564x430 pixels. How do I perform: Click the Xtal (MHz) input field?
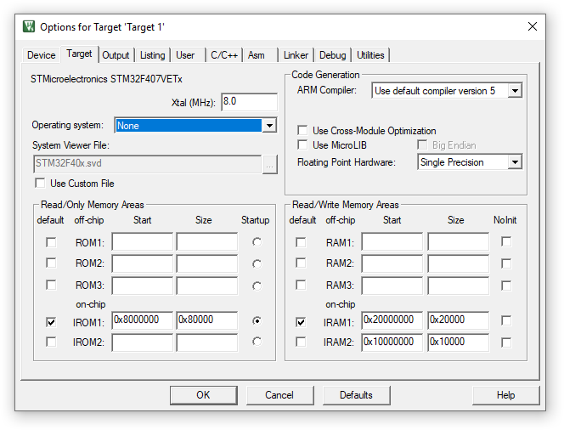click(249, 102)
